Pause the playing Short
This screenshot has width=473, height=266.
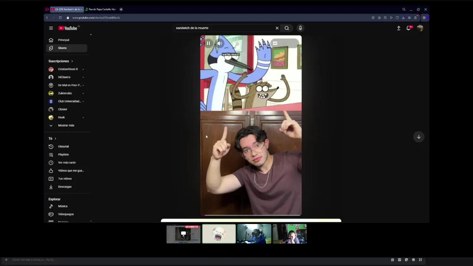click(x=208, y=43)
